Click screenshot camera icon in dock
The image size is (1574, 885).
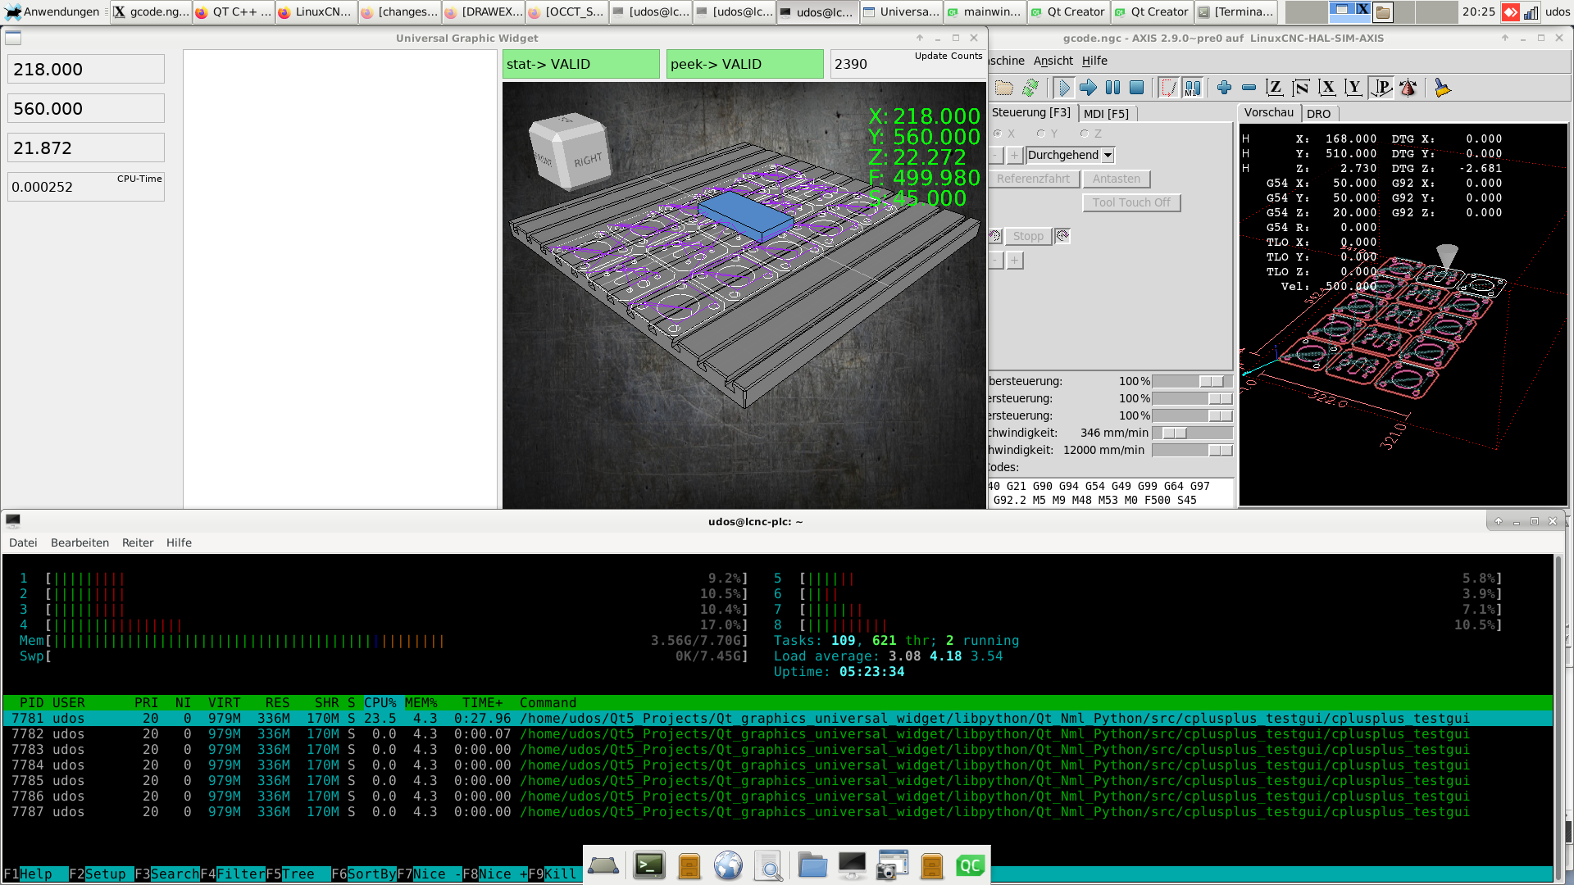pyautogui.click(x=892, y=865)
